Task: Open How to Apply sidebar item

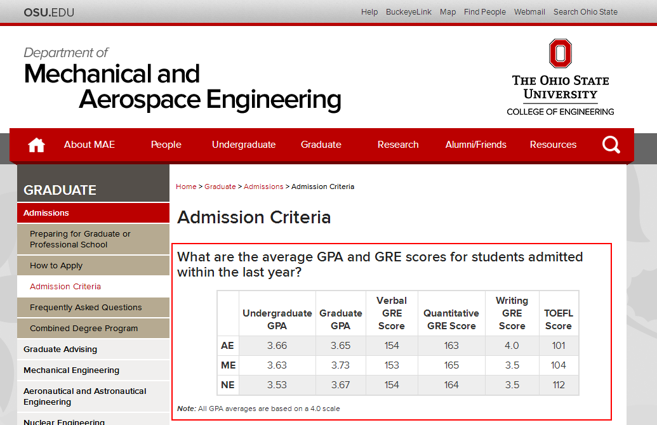Action: (93, 266)
